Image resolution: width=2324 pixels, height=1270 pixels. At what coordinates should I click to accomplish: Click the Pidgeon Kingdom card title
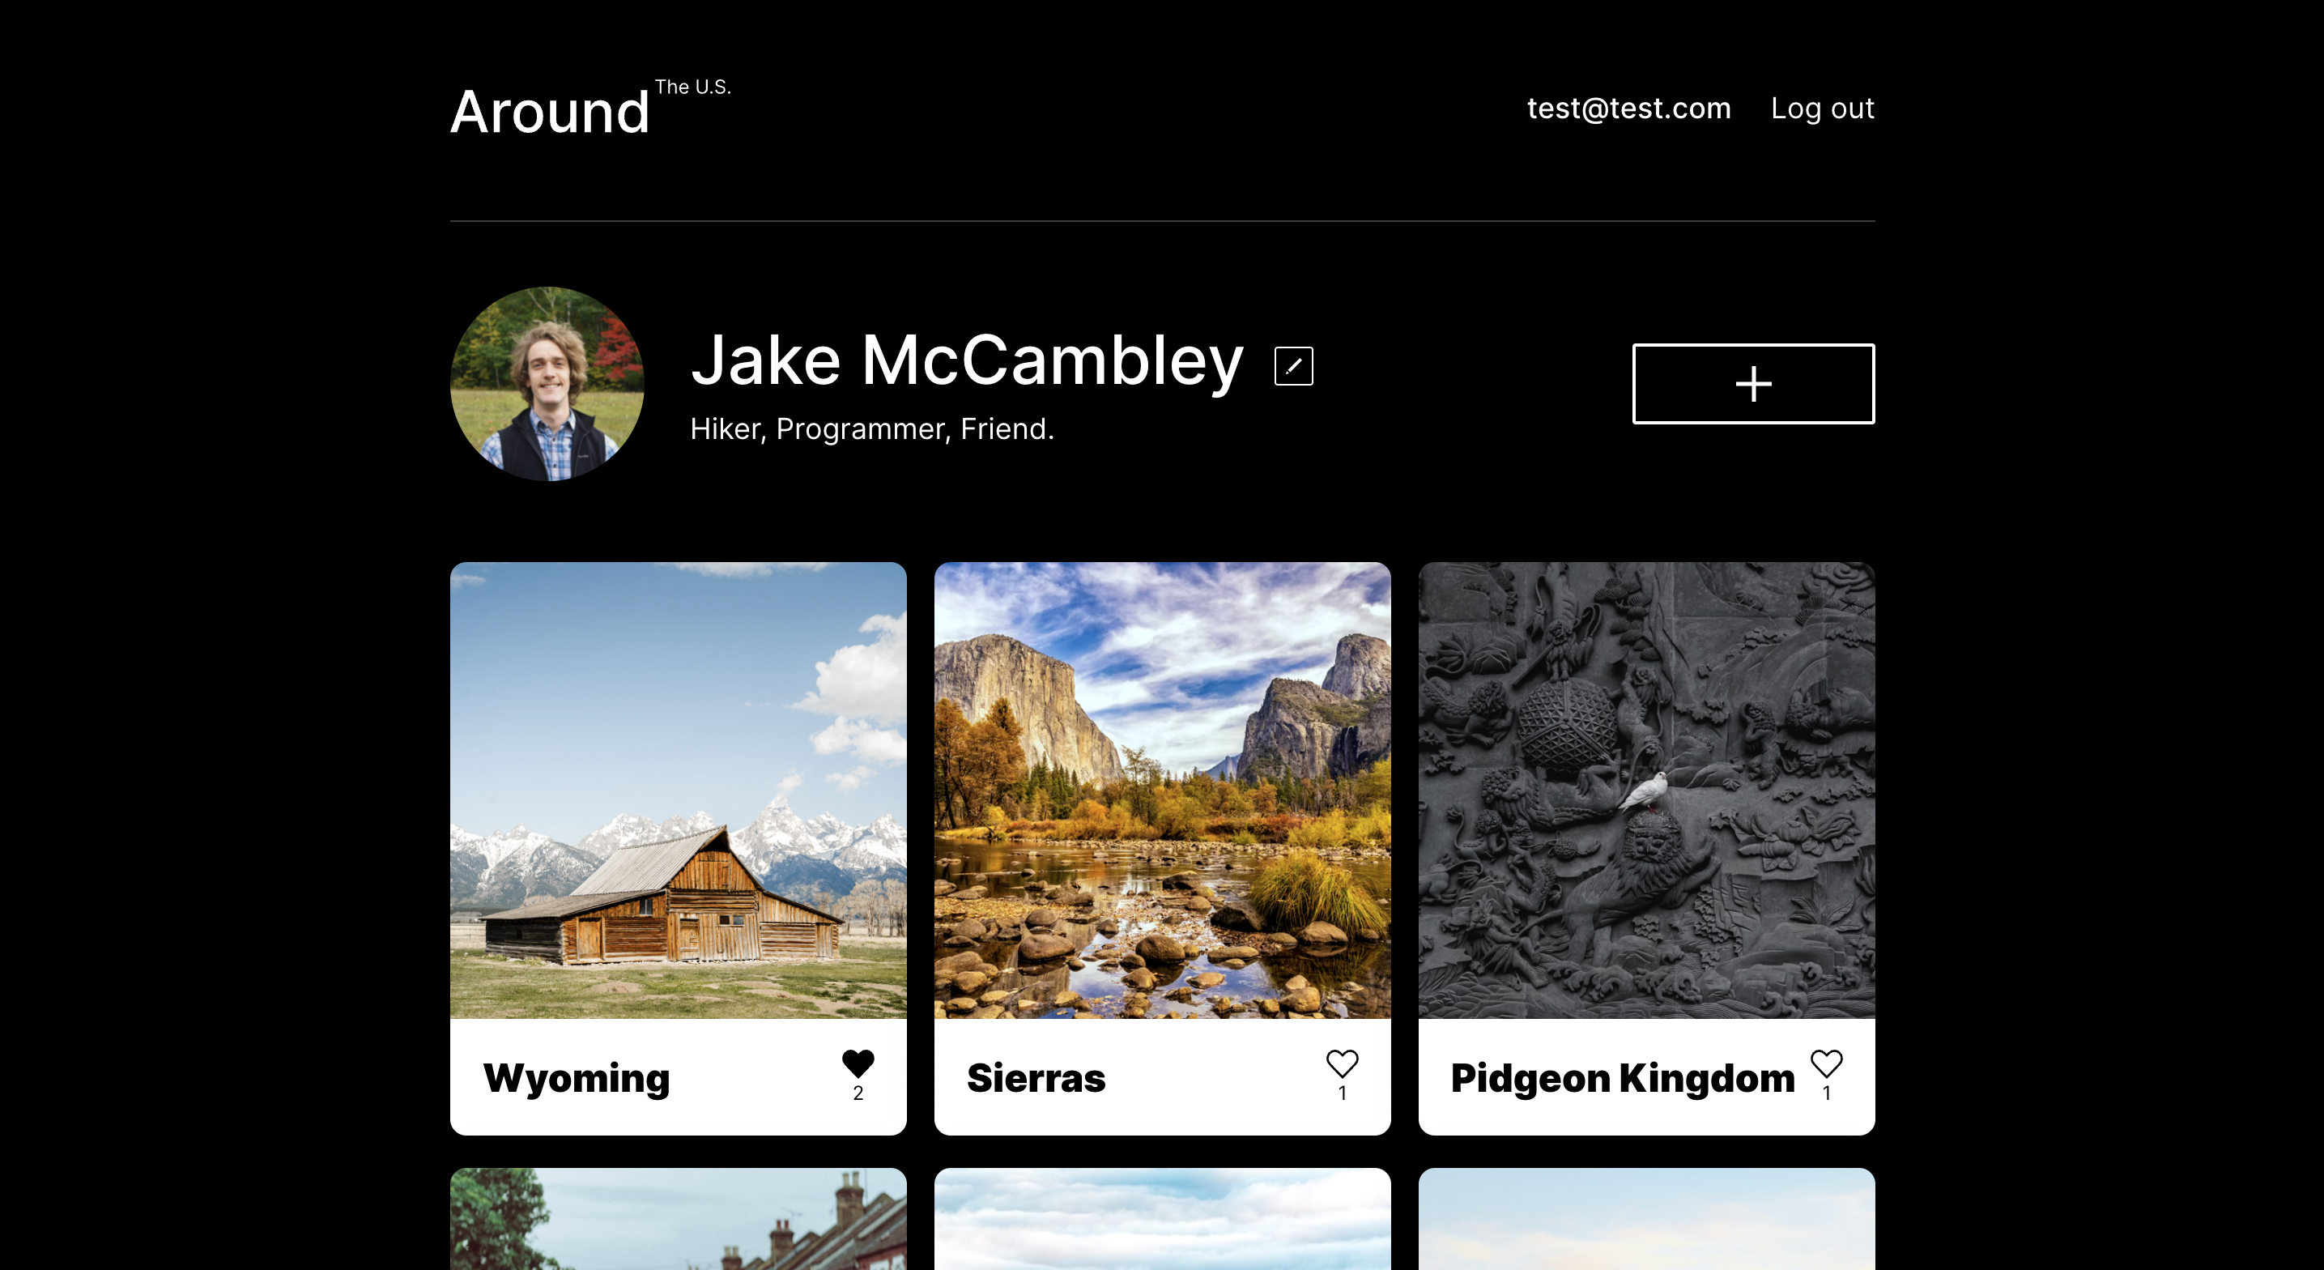(1621, 1078)
